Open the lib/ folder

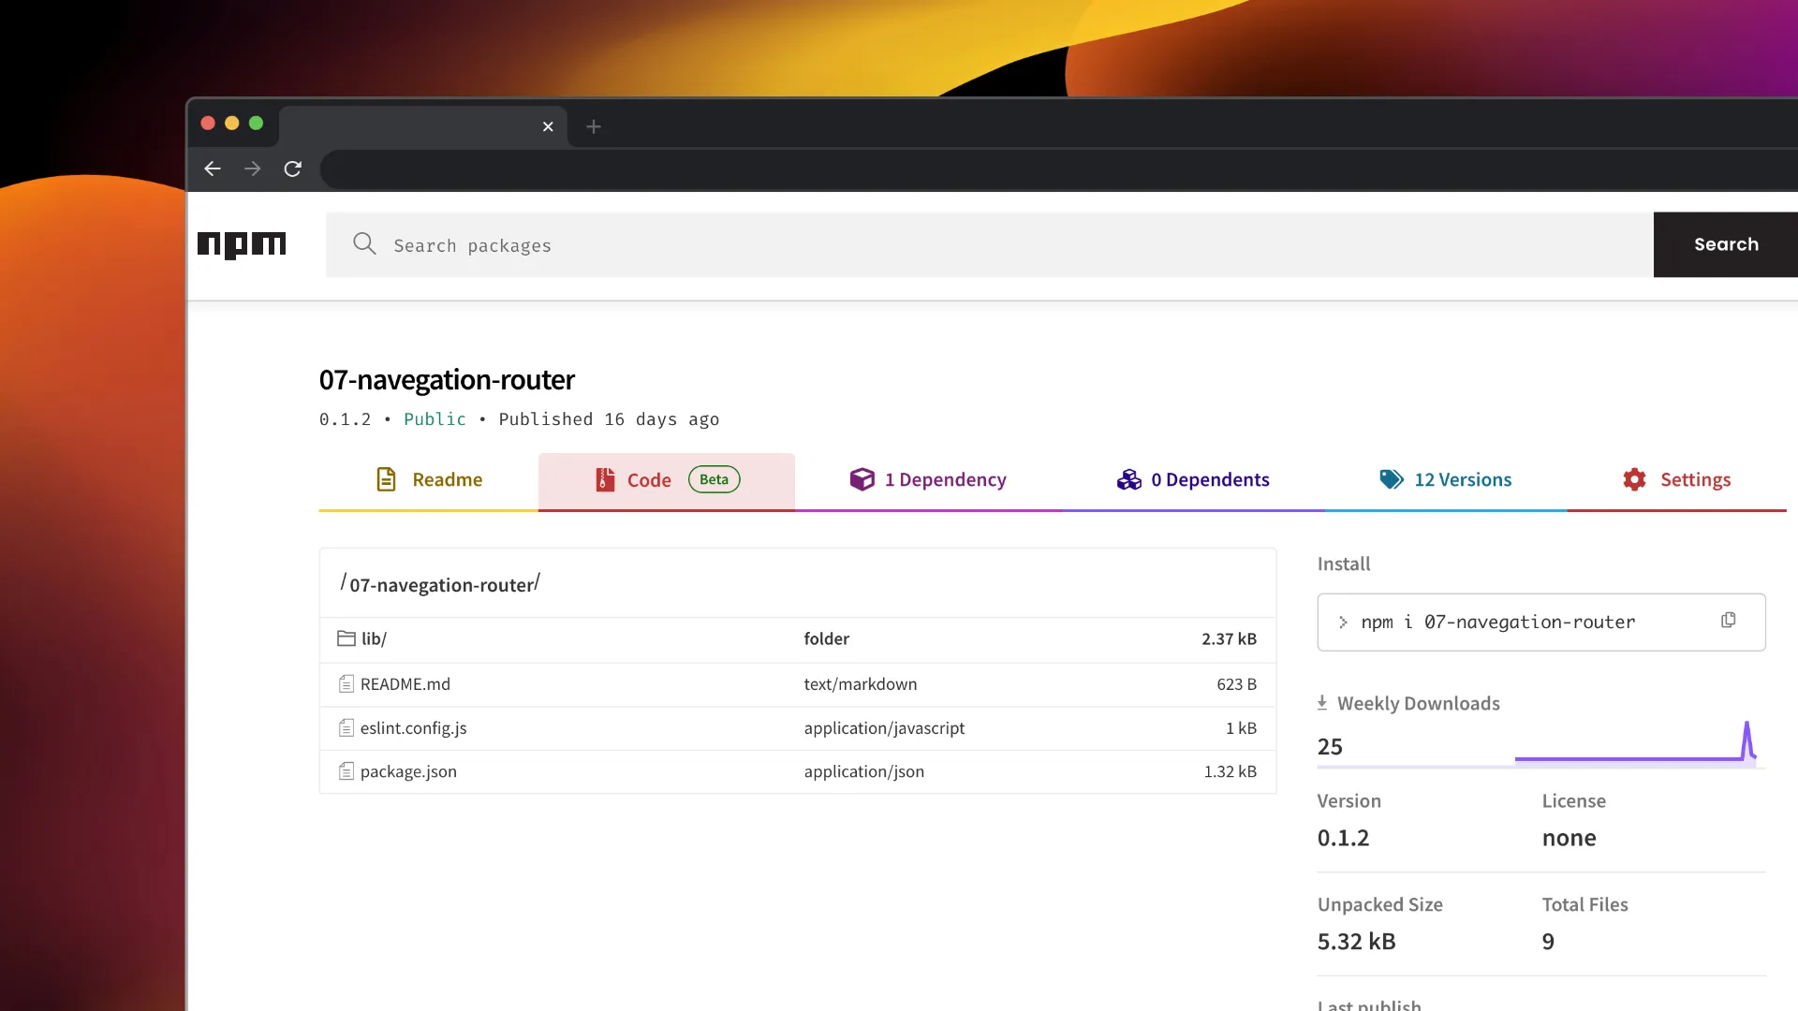tap(374, 638)
